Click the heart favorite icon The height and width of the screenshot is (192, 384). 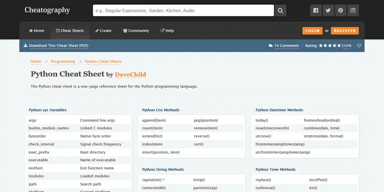tap(359, 46)
